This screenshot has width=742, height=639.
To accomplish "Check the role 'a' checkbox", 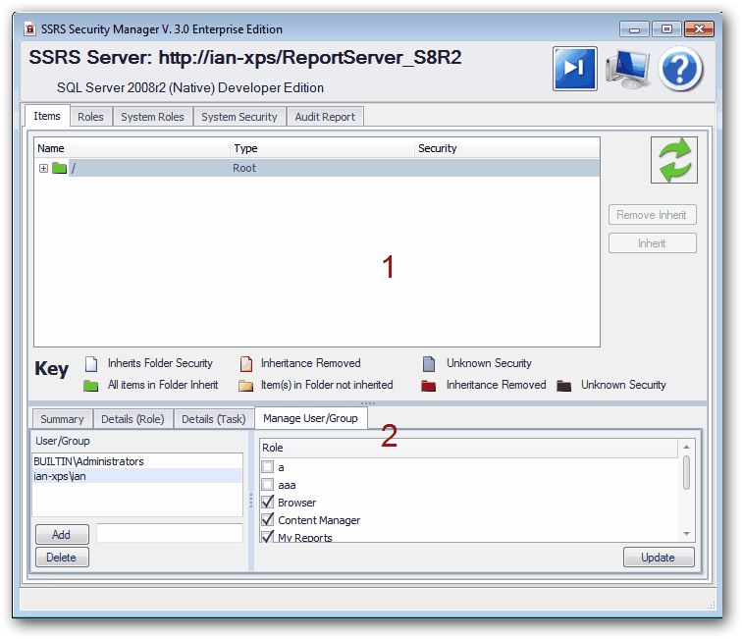I will click(x=268, y=467).
